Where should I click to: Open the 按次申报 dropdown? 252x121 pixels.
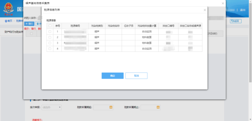pyautogui.click(x=52, y=107)
